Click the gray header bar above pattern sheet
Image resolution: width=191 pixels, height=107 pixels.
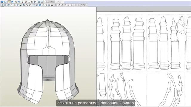click(x=144, y=9)
